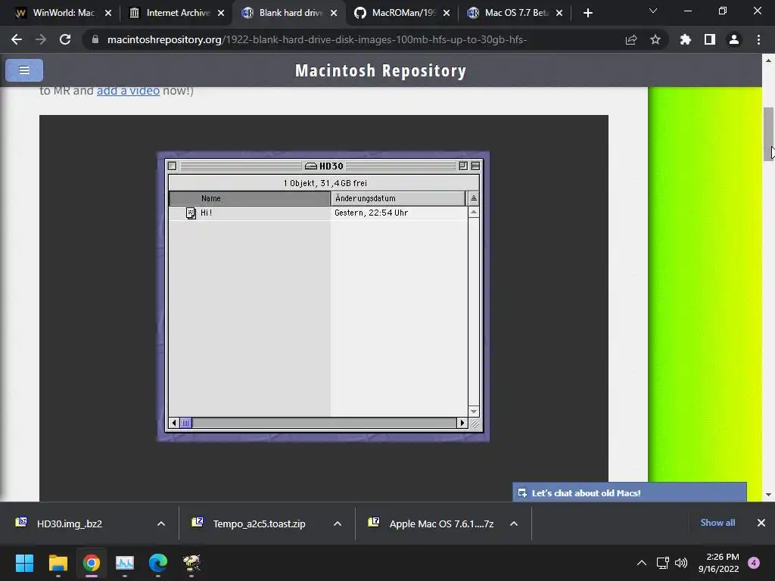775x581 pixels.
Task: Open notification center badge
Action: (754, 563)
